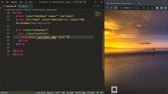Click the browser address bar URL

(x=132, y=8)
